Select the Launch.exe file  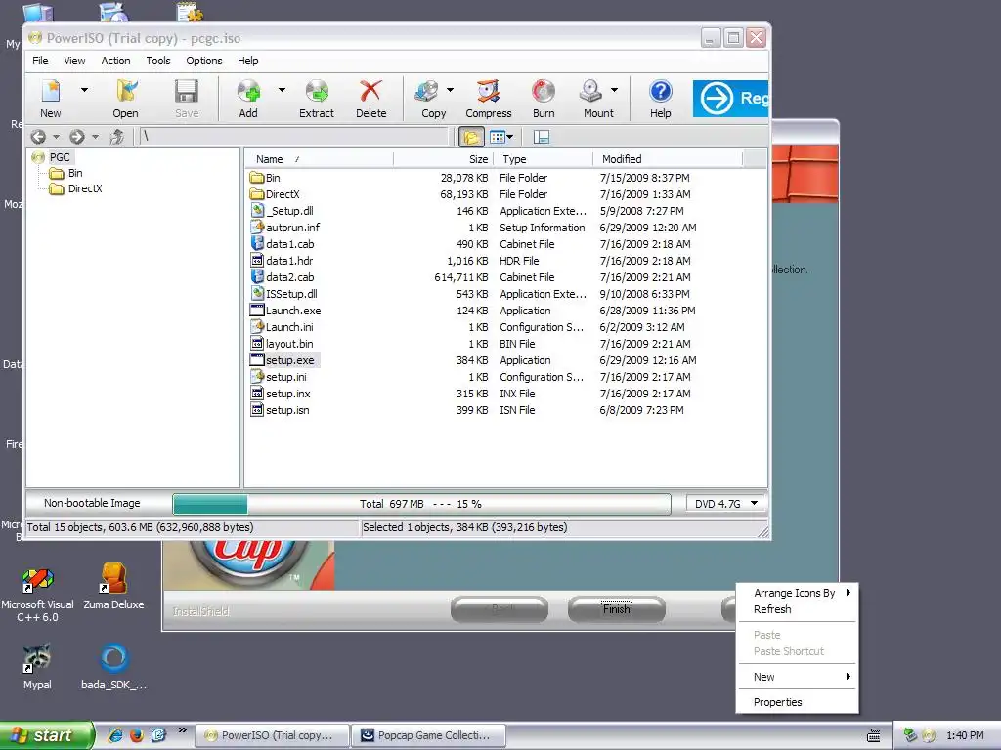pos(293,311)
